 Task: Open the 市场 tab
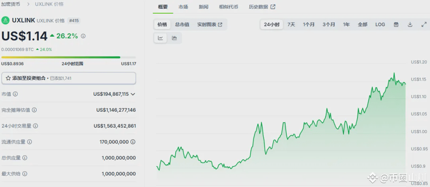tap(183, 7)
